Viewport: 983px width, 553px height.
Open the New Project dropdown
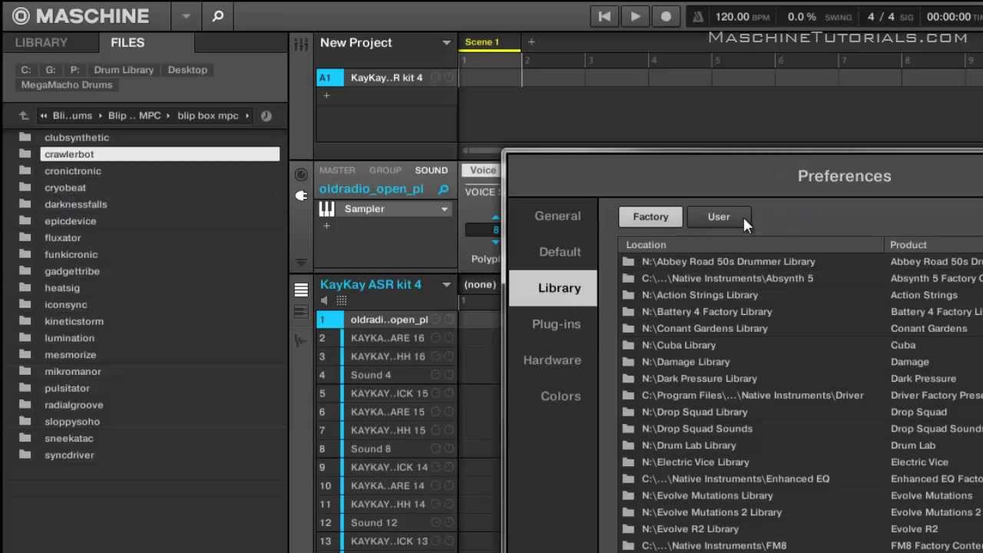(446, 43)
